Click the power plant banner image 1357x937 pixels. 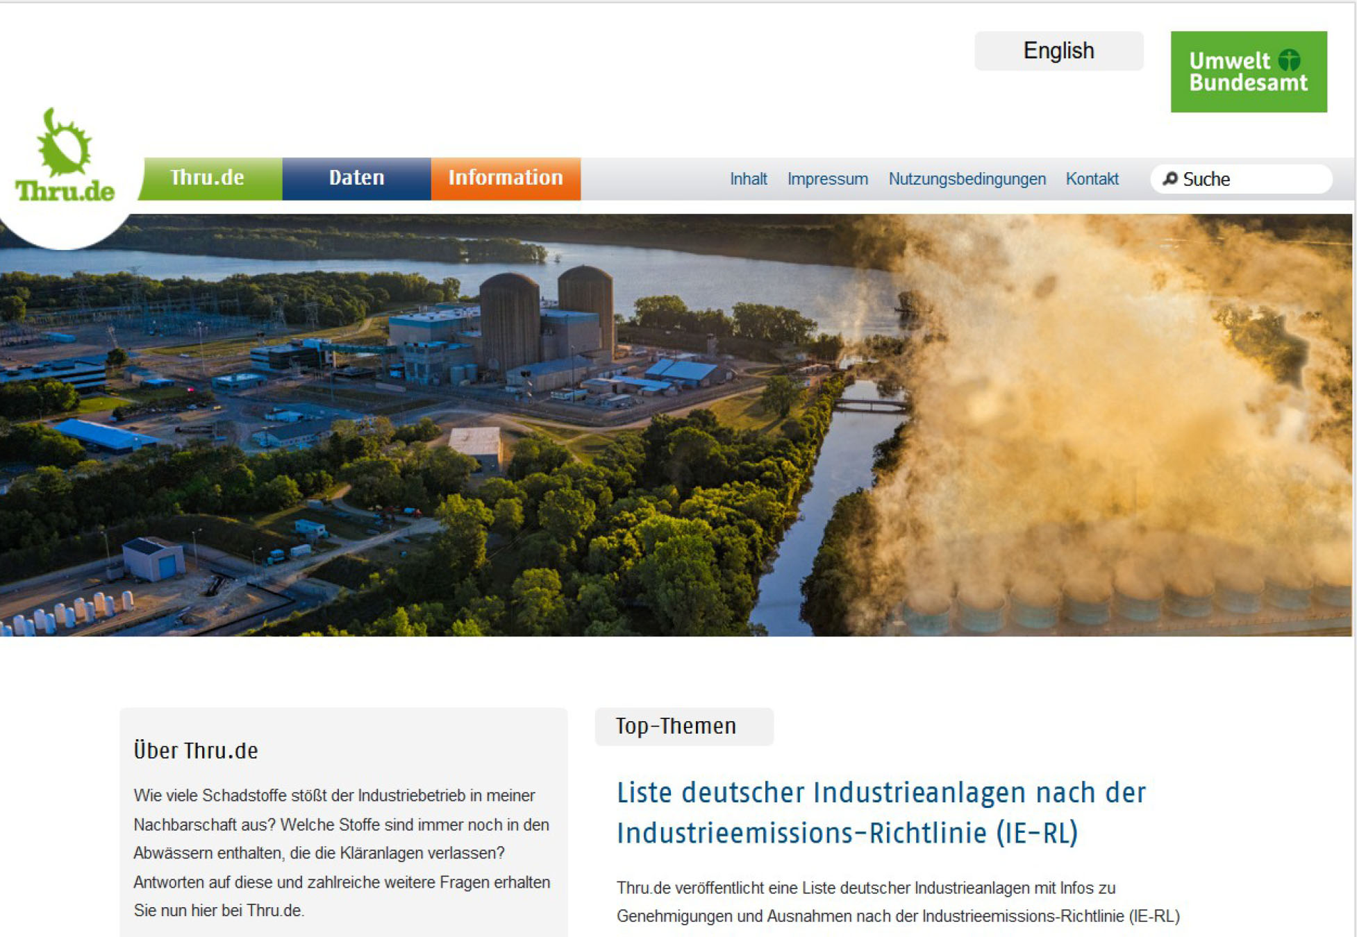pos(676,425)
